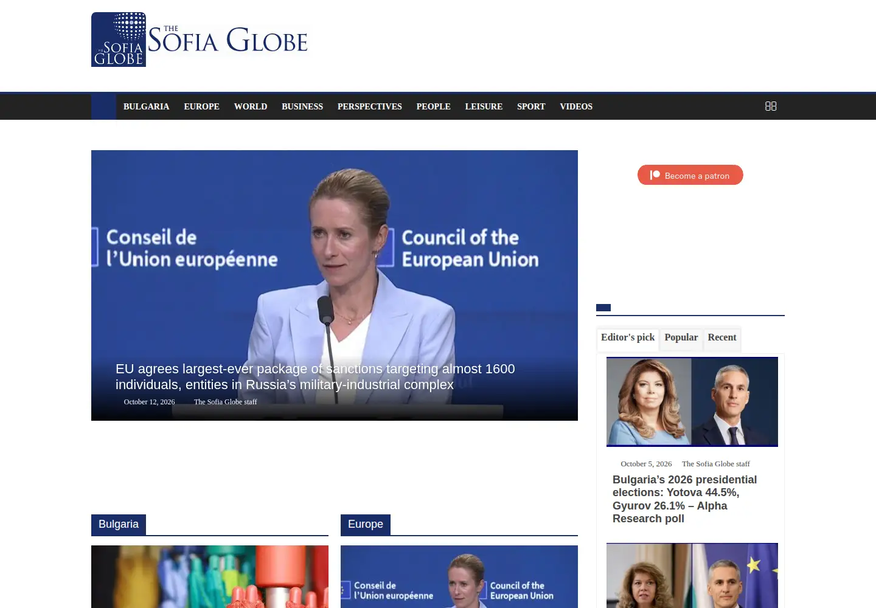
Task: Open the Yotova and Gyurov portrait thumbnail
Action: pyautogui.click(x=692, y=402)
